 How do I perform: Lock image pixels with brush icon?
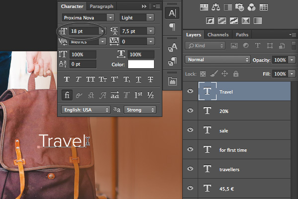[214, 74]
